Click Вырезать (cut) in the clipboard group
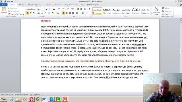182x102 pixels. click(13, 8)
